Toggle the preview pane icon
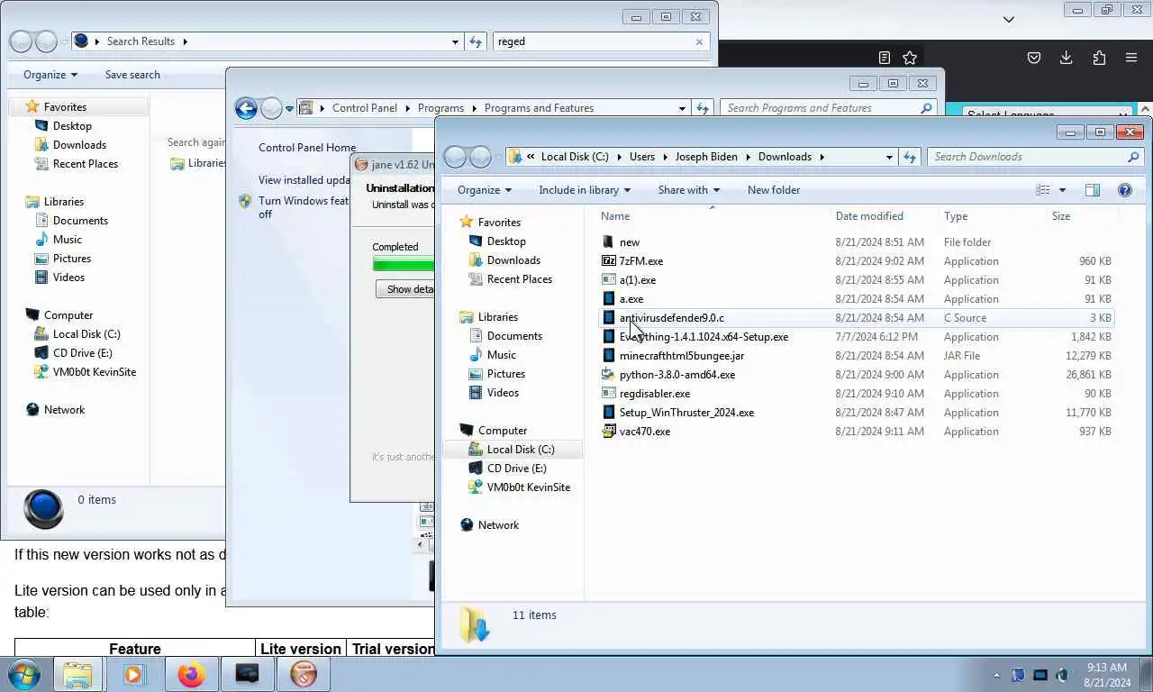The height and width of the screenshot is (692, 1153). click(x=1093, y=190)
